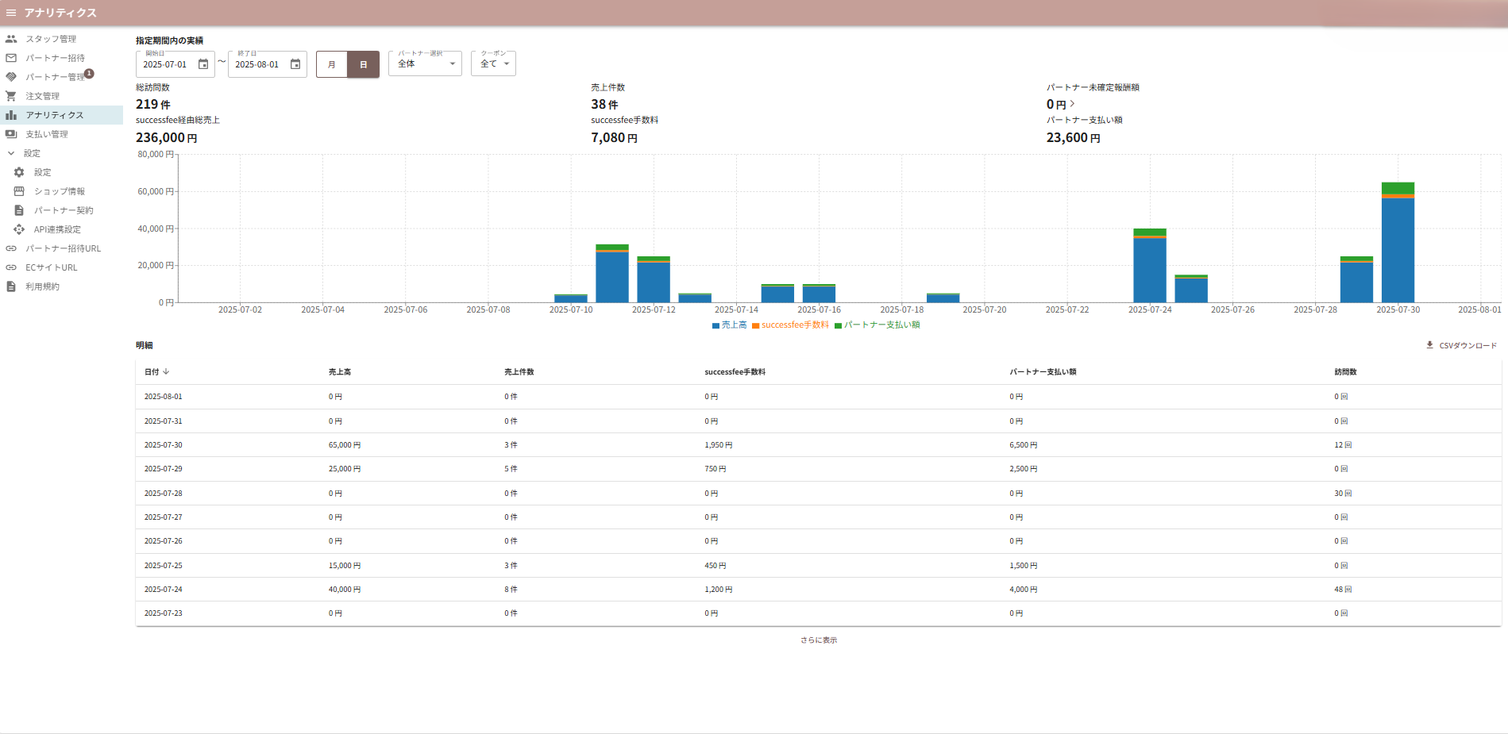
Task: Switch the chart to monthly (月) view
Action: click(332, 64)
